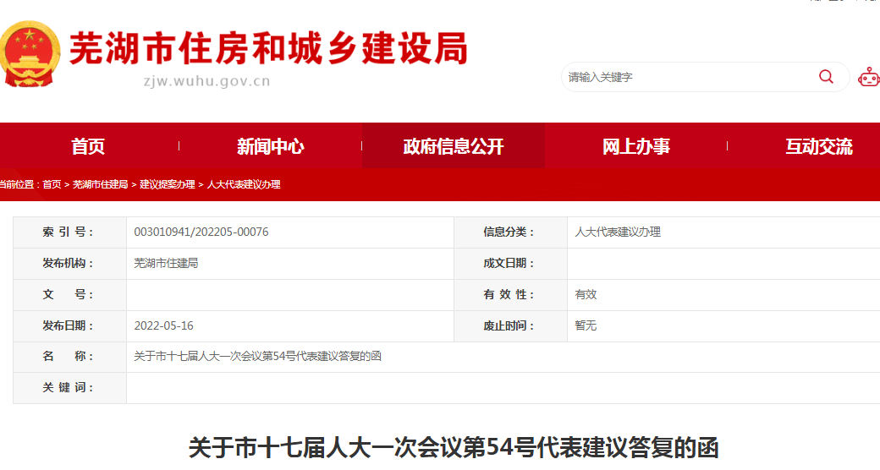Image resolution: width=880 pixels, height=470 pixels.
Task: Focus the 请输入关键字 search field
Action: 685,77
